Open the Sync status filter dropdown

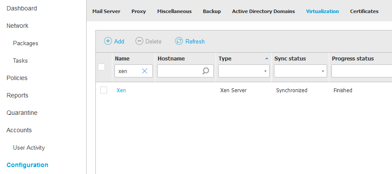point(300,71)
